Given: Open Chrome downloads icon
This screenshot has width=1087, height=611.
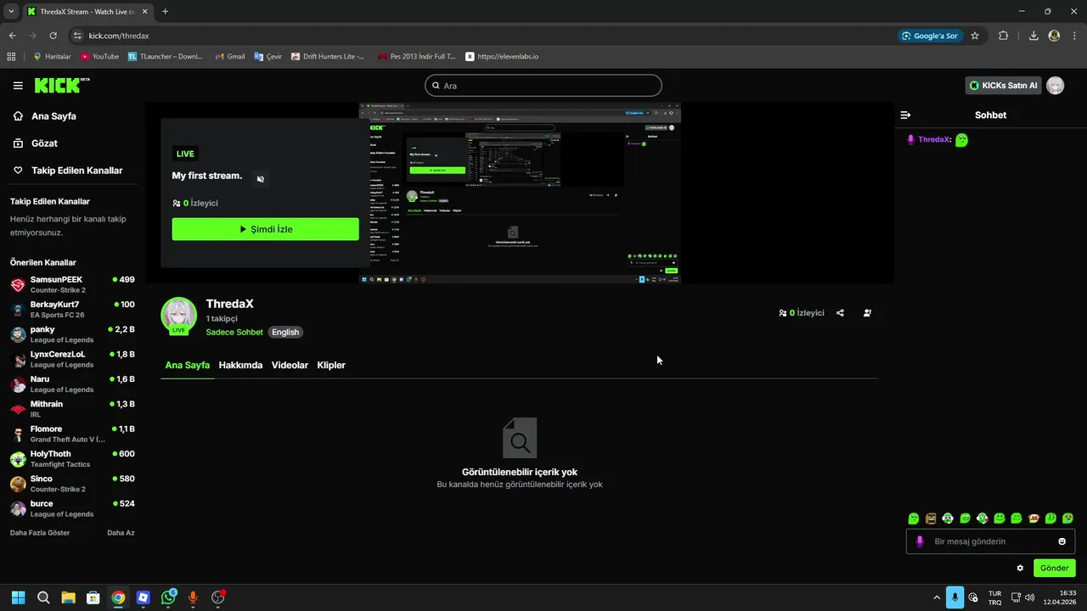Looking at the screenshot, I should click(x=1033, y=36).
